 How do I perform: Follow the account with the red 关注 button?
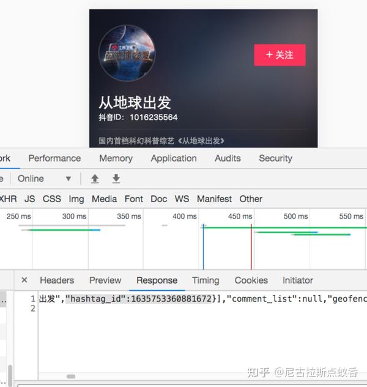click(280, 54)
